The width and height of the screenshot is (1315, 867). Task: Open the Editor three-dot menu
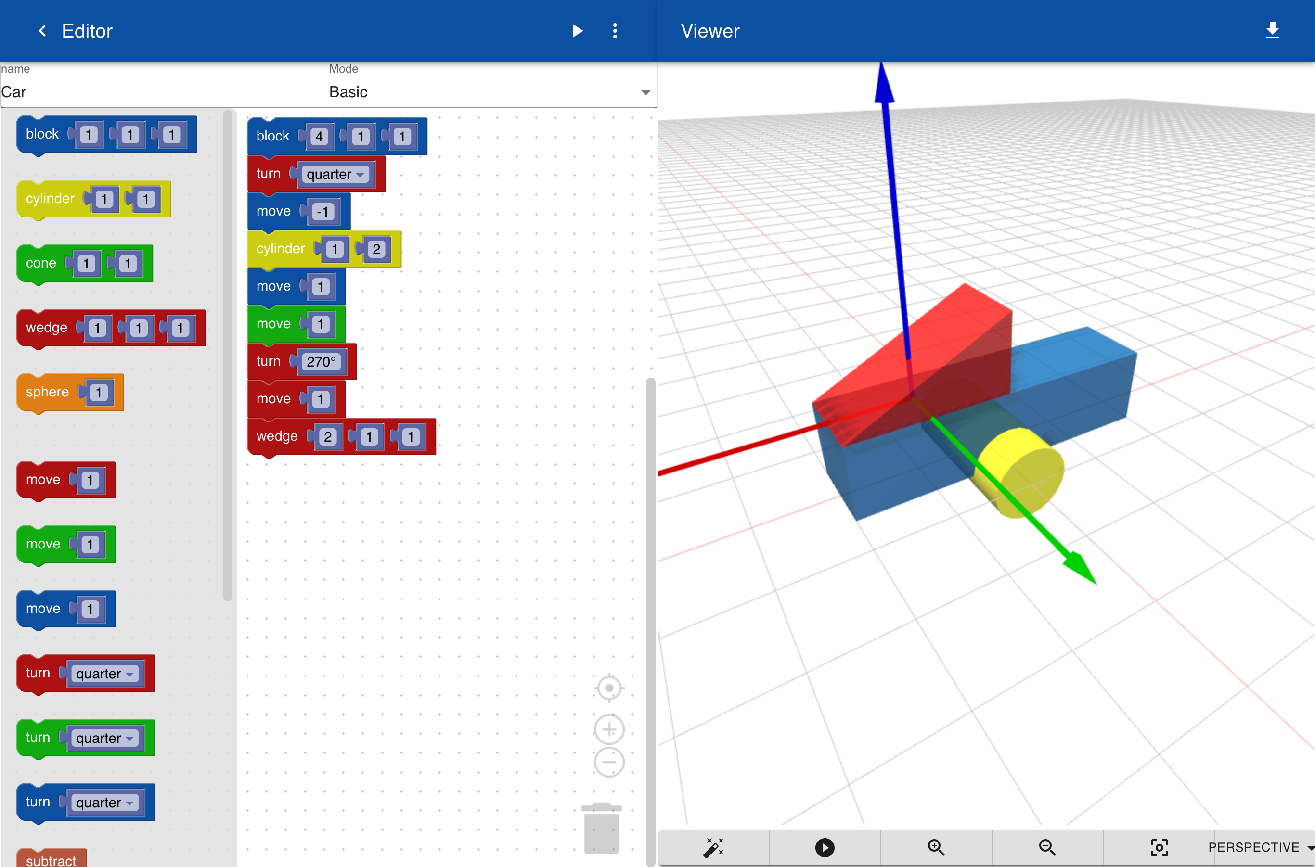[x=615, y=31]
